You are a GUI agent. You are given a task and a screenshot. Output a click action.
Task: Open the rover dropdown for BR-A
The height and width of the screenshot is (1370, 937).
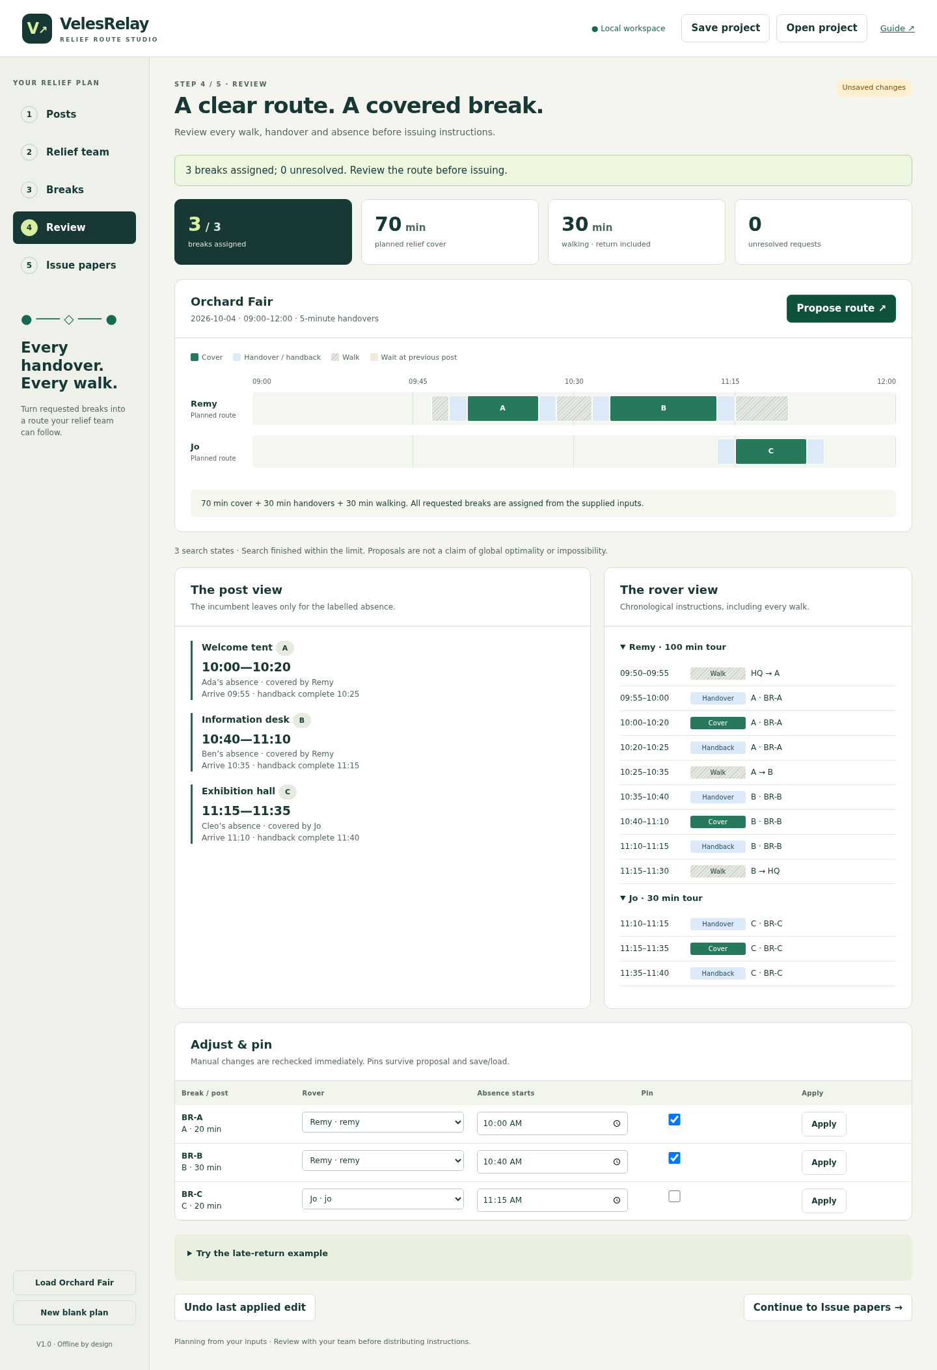point(383,1122)
